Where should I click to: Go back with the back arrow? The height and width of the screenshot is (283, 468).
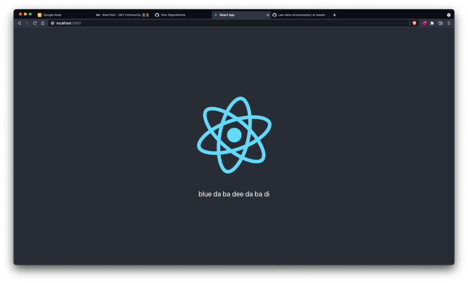[x=19, y=23]
